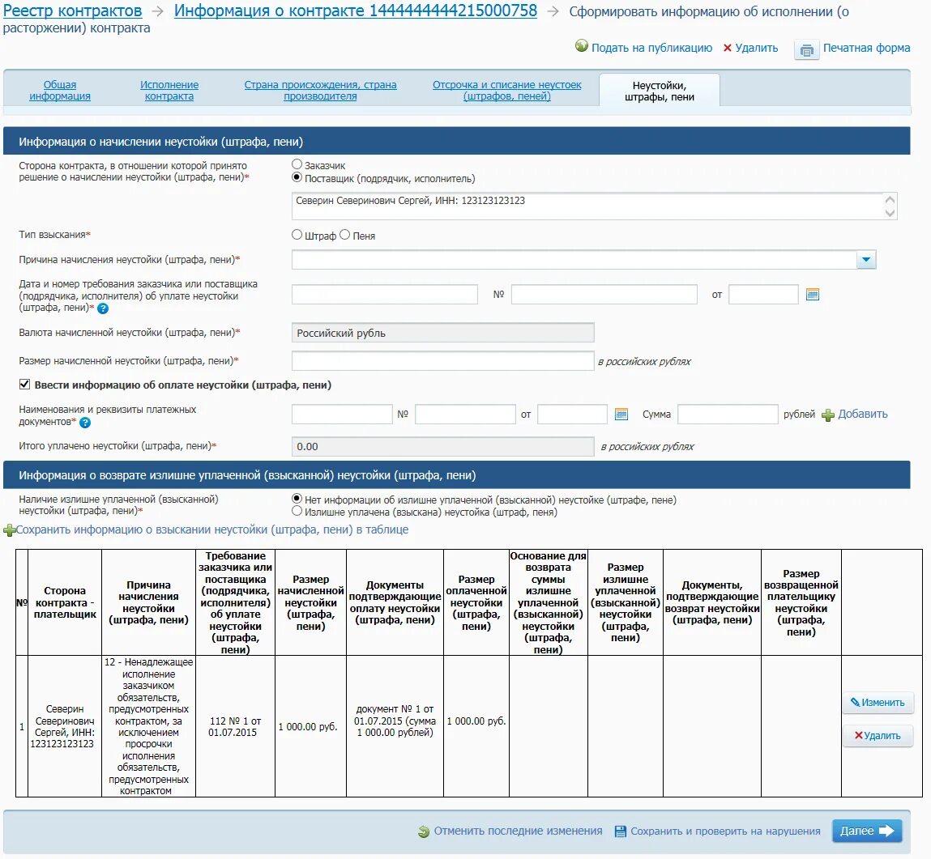Select no overpaid penalty information option
The width and height of the screenshot is (931, 859).
(297, 499)
